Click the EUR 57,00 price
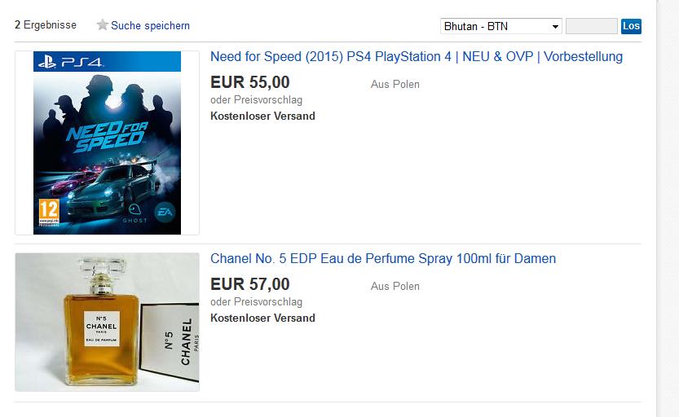Viewport: 679px width, 417px height. pos(250,284)
